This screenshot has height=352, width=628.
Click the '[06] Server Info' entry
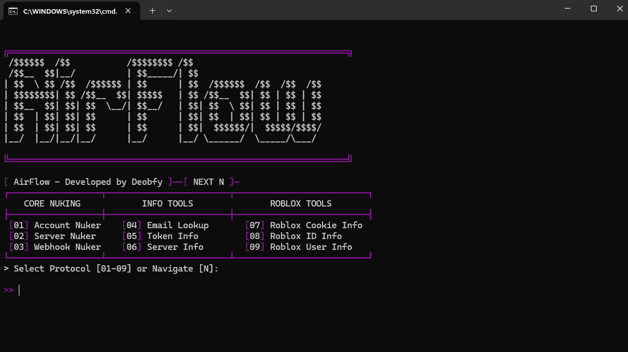[x=162, y=247]
